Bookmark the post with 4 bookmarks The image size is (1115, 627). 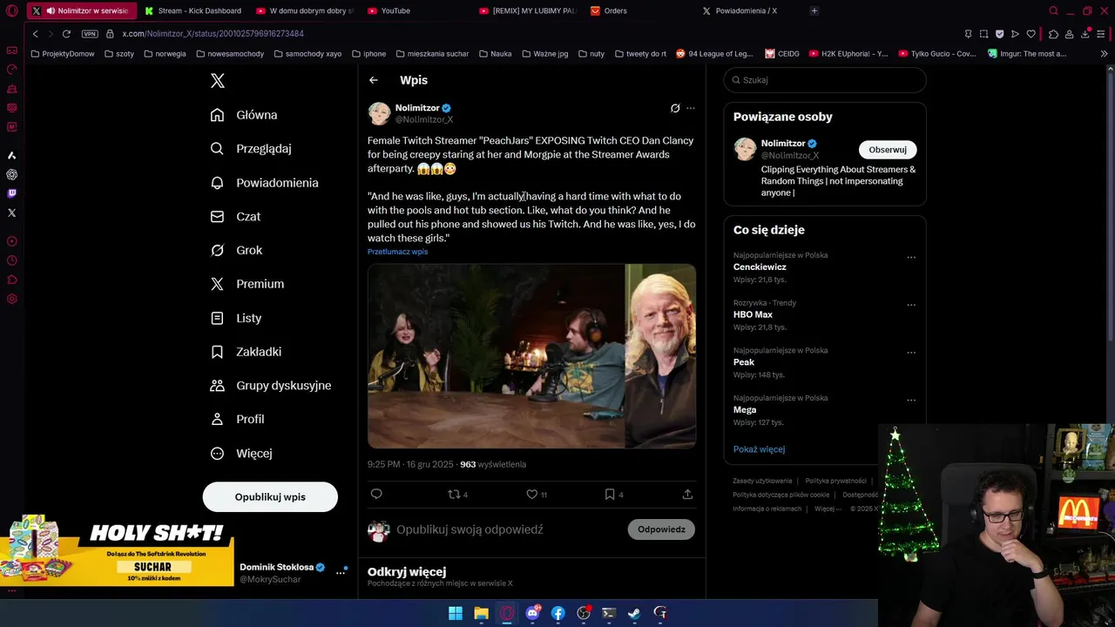pyautogui.click(x=613, y=494)
